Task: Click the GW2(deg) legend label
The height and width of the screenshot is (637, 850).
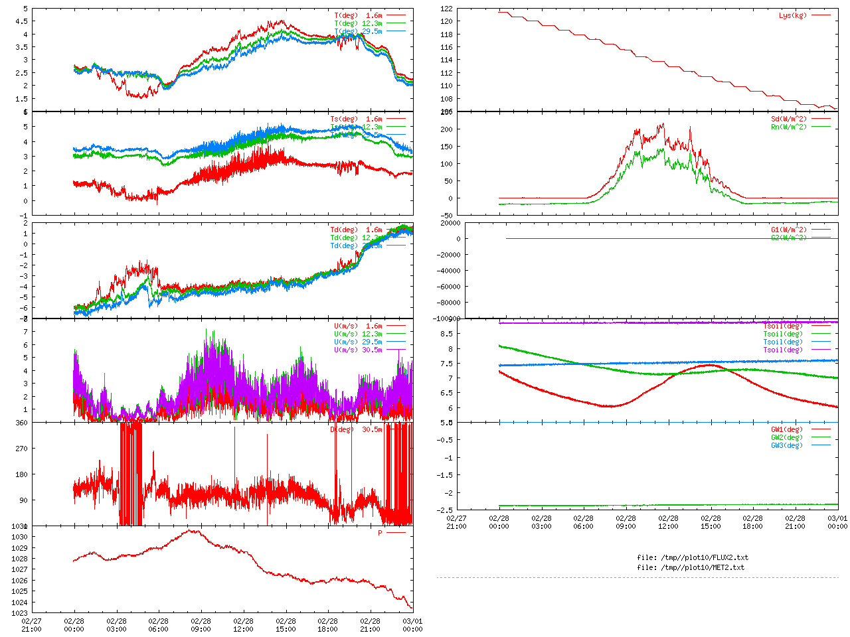Action: pos(787,438)
